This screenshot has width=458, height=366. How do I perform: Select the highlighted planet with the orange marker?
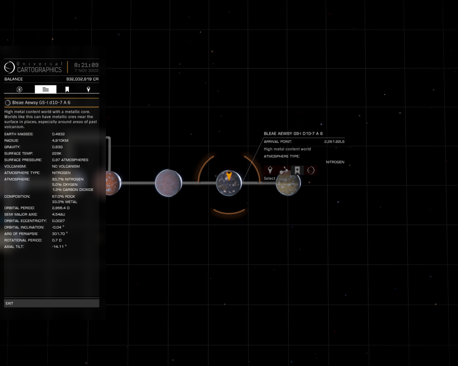pyautogui.click(x=229, y=183)
